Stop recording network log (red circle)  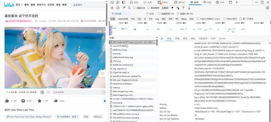(112, 8)
